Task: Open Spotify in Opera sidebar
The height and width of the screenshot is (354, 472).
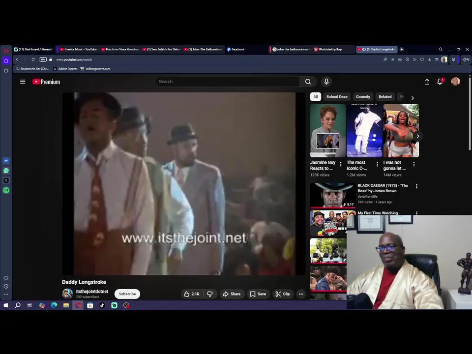Action: click(6, 190)
